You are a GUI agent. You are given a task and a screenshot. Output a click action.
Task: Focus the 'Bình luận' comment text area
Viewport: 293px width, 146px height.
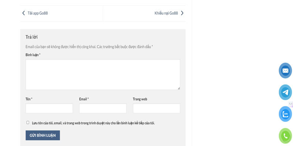[103, 74]
